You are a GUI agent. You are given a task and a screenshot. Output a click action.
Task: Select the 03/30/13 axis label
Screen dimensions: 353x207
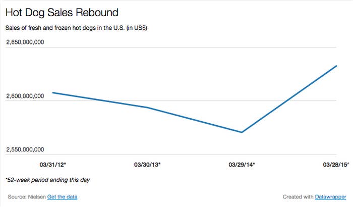[147, 165]
